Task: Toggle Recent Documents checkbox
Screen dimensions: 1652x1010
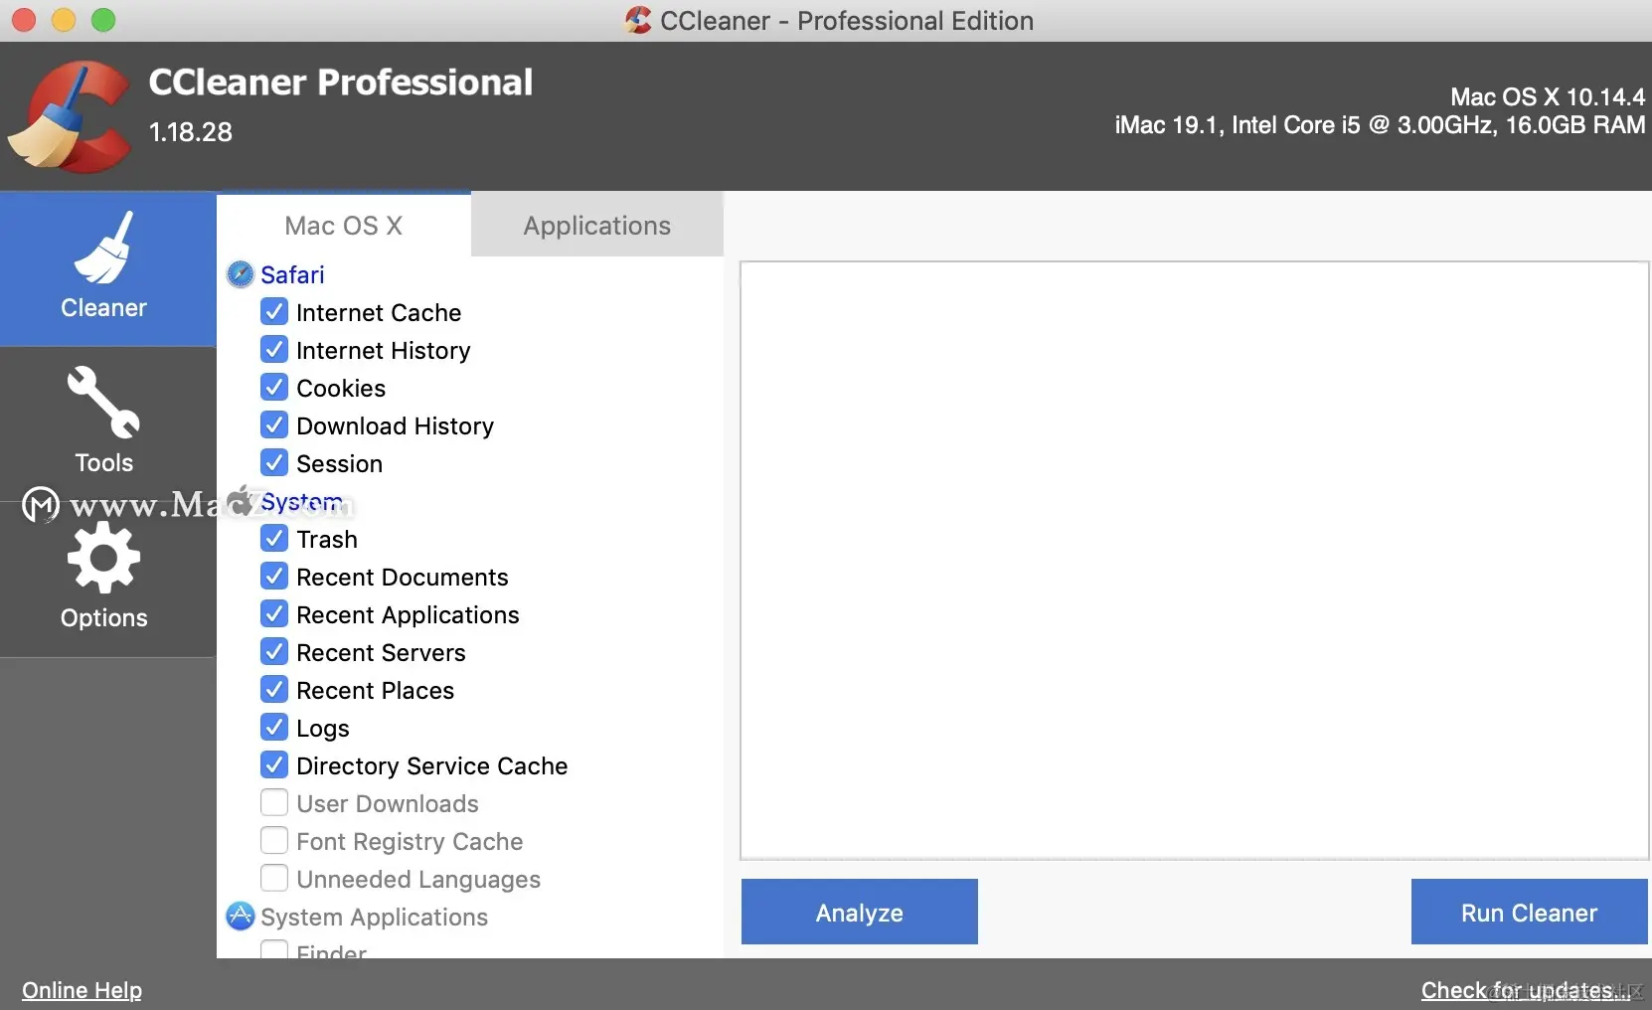Action: 274,577
